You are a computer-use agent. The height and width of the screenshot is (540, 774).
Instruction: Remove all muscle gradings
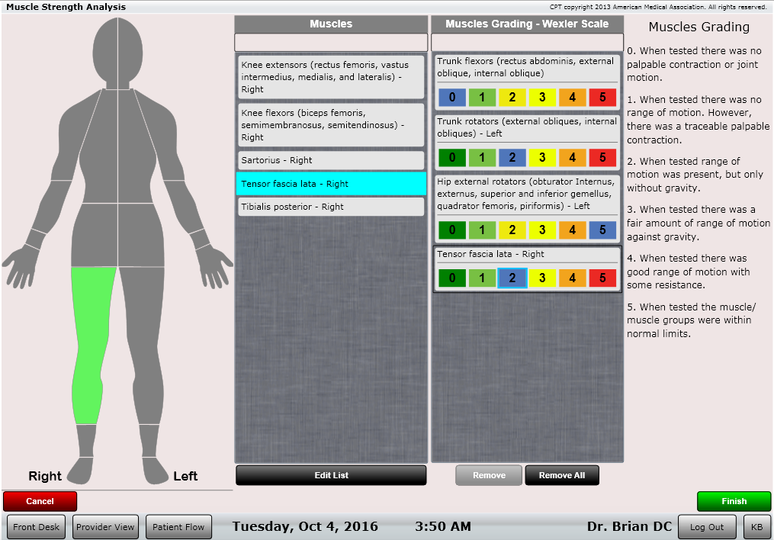[x=562, y=474]
